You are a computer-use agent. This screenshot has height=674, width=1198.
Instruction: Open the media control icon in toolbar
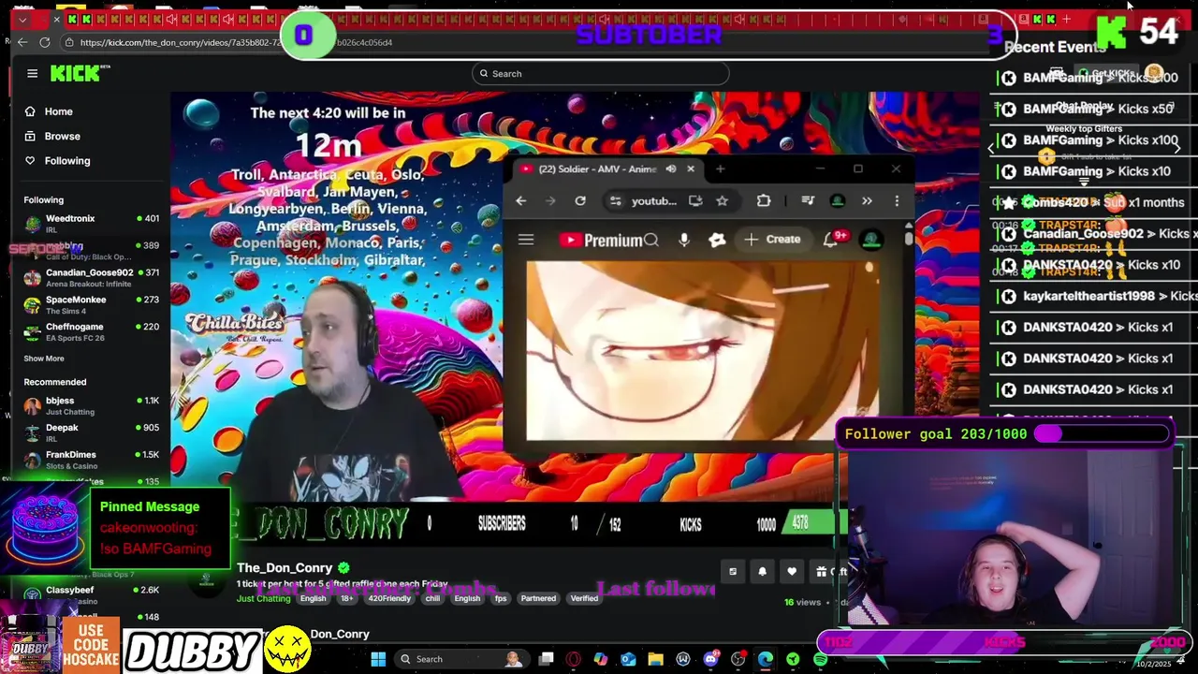(x=808, y=200)
